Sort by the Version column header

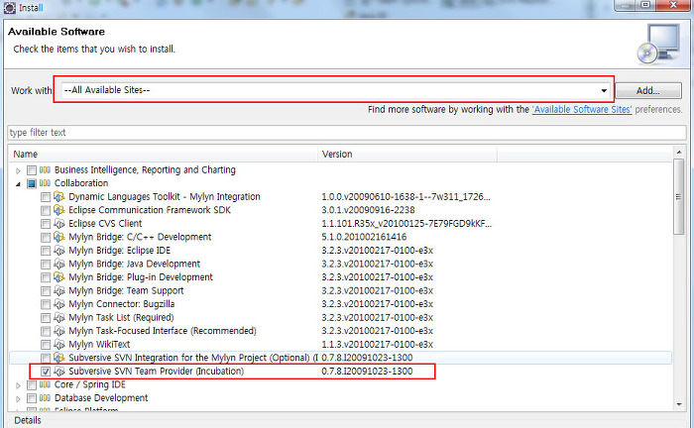pyautogui.click(x=407, y=155)
